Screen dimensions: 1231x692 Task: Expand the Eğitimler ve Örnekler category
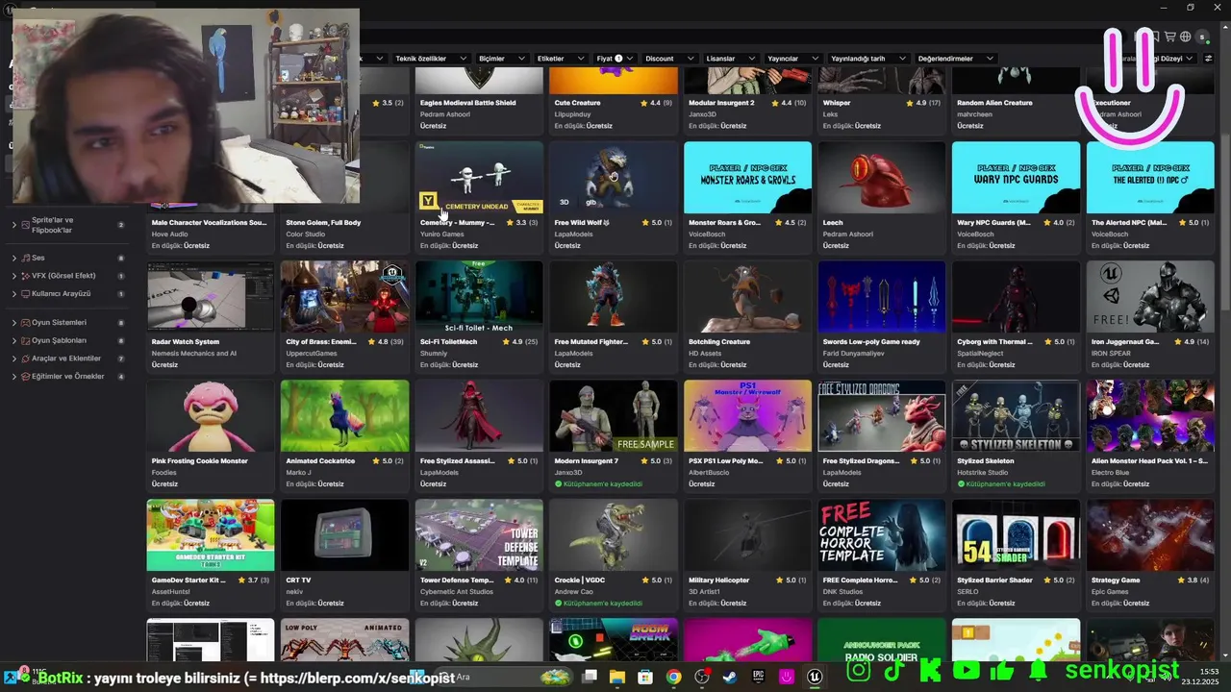coord(14,377)
